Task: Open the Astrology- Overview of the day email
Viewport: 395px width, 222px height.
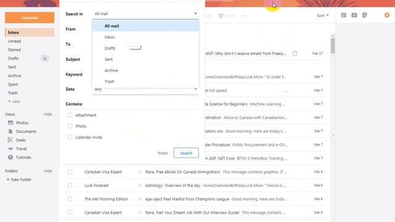Action: pyautogui.click(x=195, y=186)
